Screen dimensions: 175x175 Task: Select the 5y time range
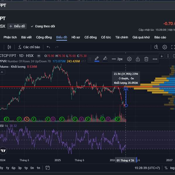click(1, 168)
